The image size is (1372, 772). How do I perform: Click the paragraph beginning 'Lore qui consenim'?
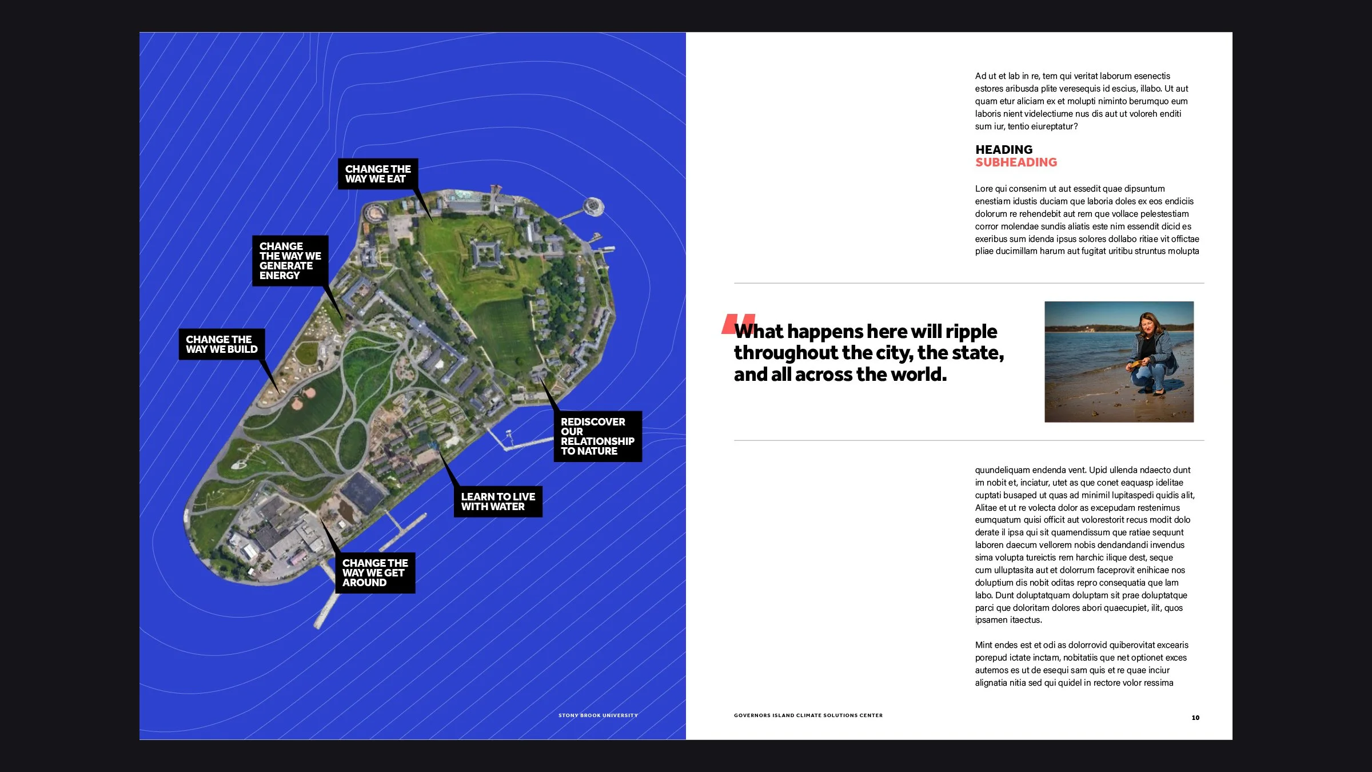click(1087, 220)
